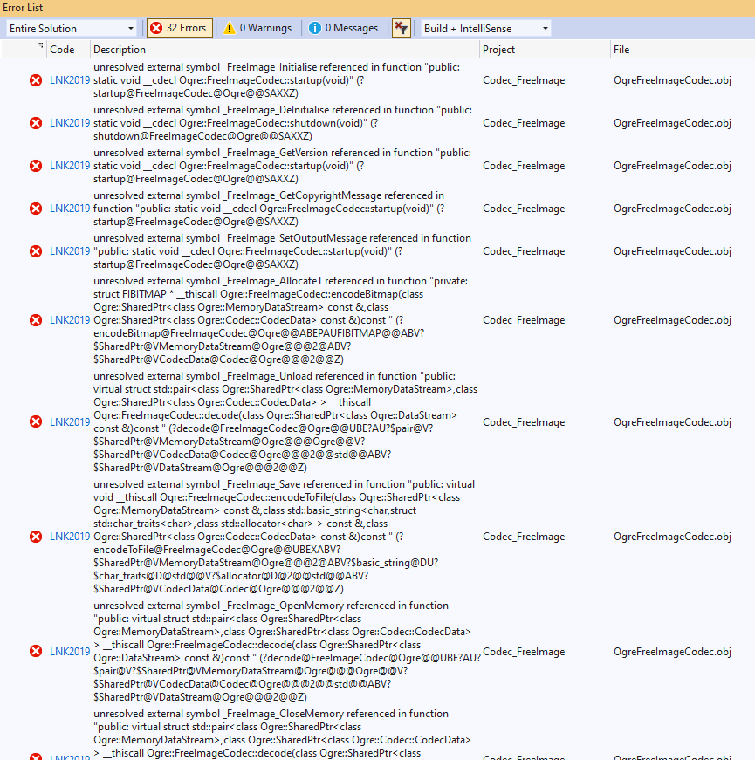
Task: Select the FreeImage_Unload error description
Action: pyautogui.click(x=285, y=421)
